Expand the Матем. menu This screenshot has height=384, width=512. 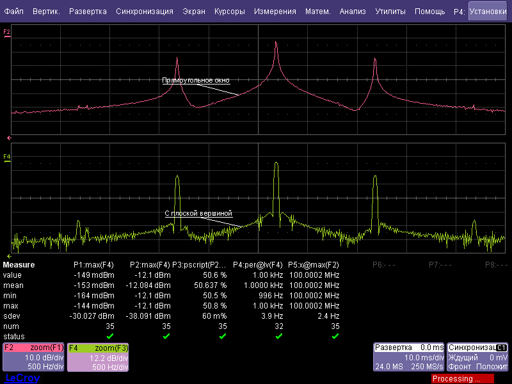pyautogui.click(x=318, y=12)
